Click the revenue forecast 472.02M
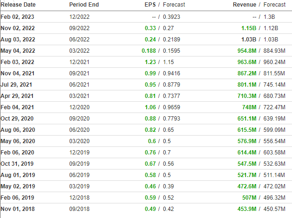The width and height of the screenshot is (292, 218). click(274, 186)
